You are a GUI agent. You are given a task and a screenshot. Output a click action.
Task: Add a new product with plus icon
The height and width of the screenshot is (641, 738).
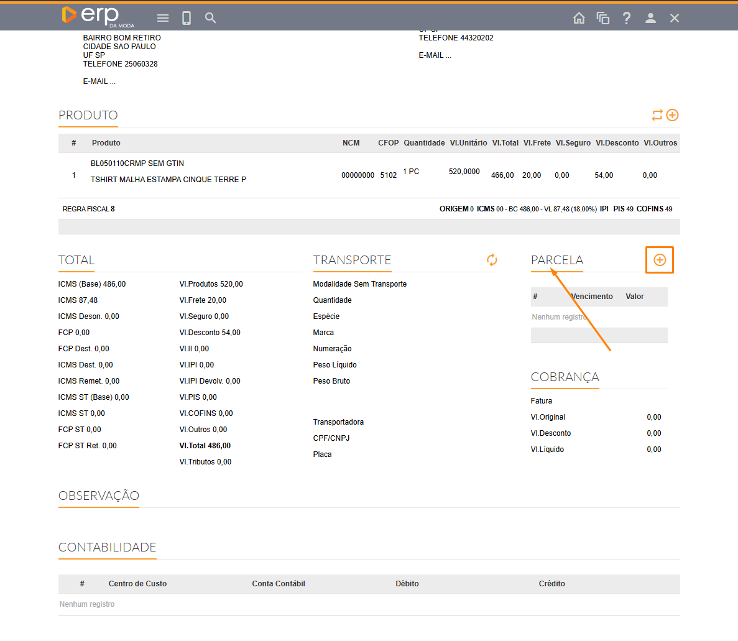point(672,115)
